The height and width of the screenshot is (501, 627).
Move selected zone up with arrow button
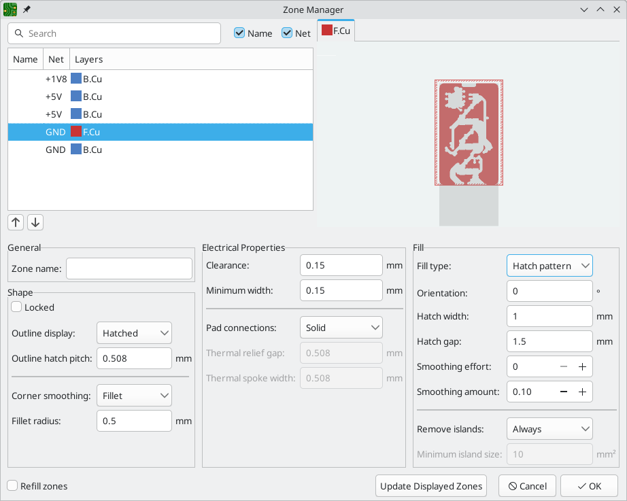pos(16,222)
